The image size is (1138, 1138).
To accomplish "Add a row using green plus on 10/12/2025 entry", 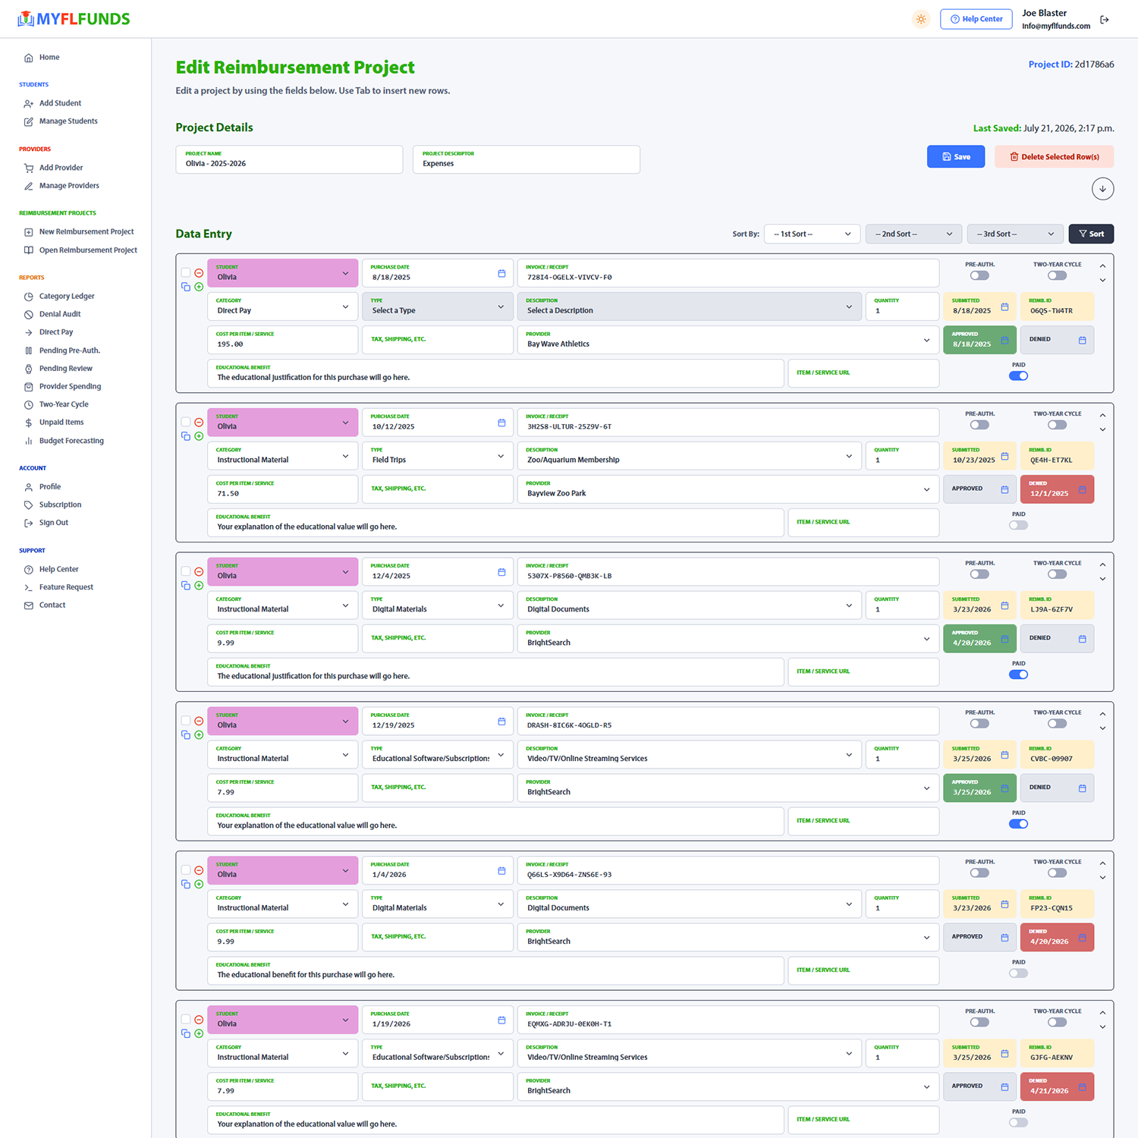I will point(199,436).
